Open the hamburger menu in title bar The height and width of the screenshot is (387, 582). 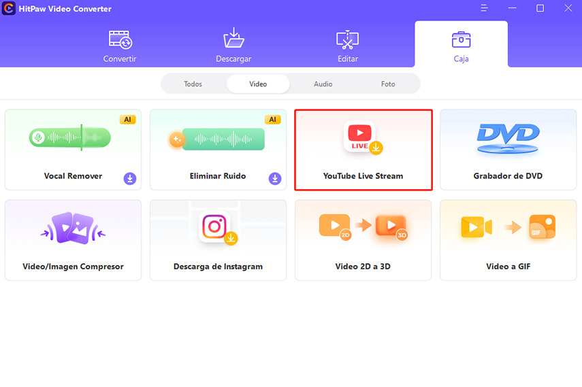(484, 8)
